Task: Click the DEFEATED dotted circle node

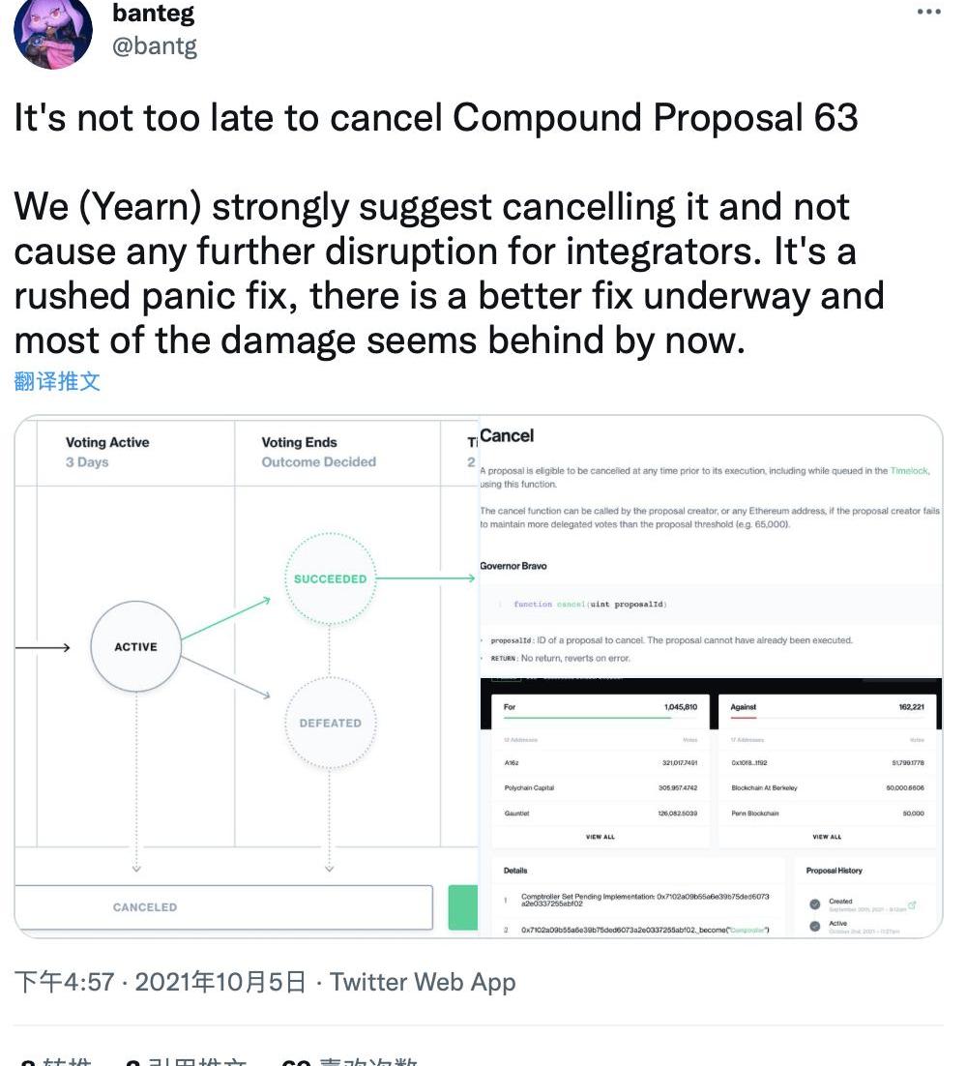Action: (x=330, y=723)
